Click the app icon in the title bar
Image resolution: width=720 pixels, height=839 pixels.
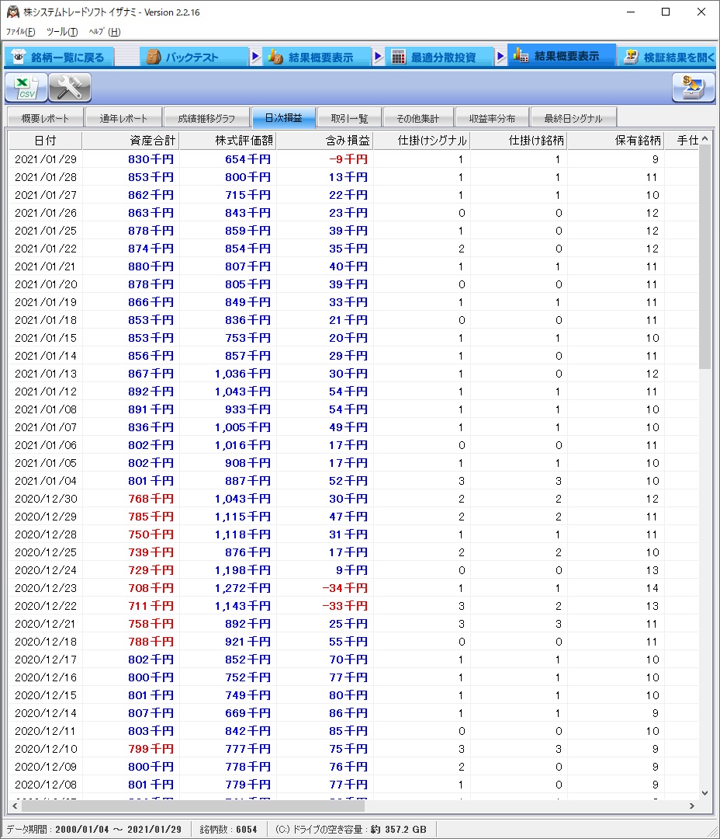pos(12,12)
